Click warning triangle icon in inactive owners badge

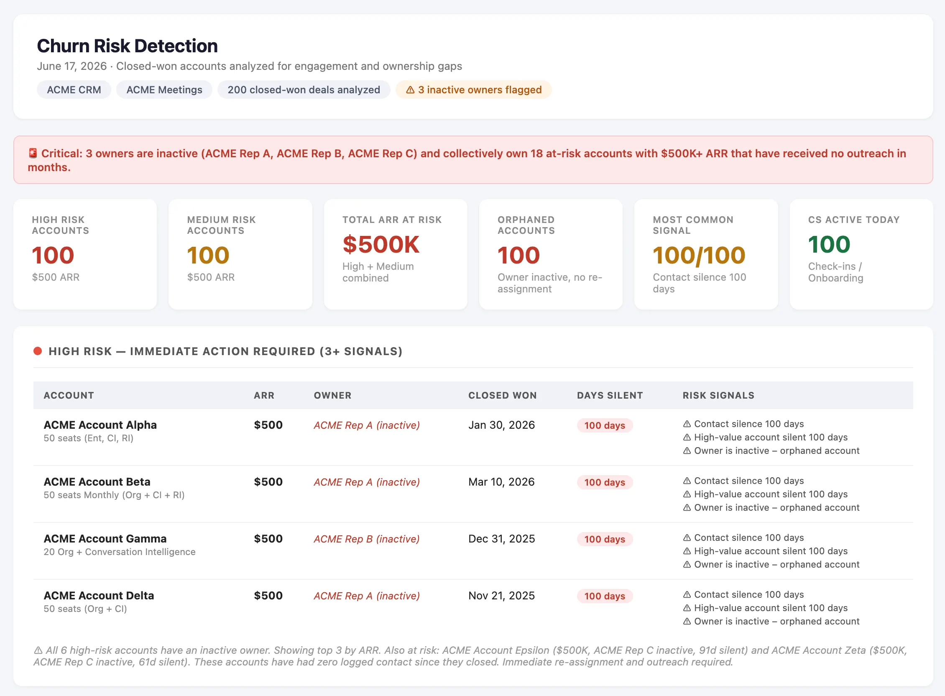410,90
